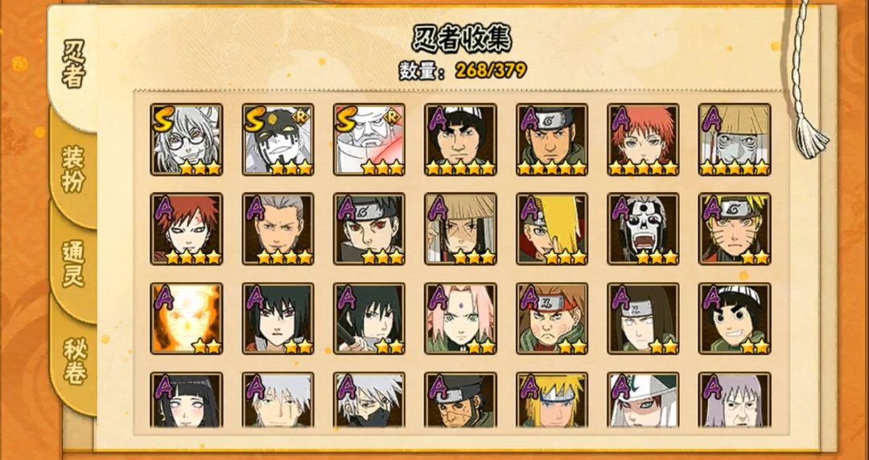
Task: Open the 忍者 tab
Action: (72, 65)
